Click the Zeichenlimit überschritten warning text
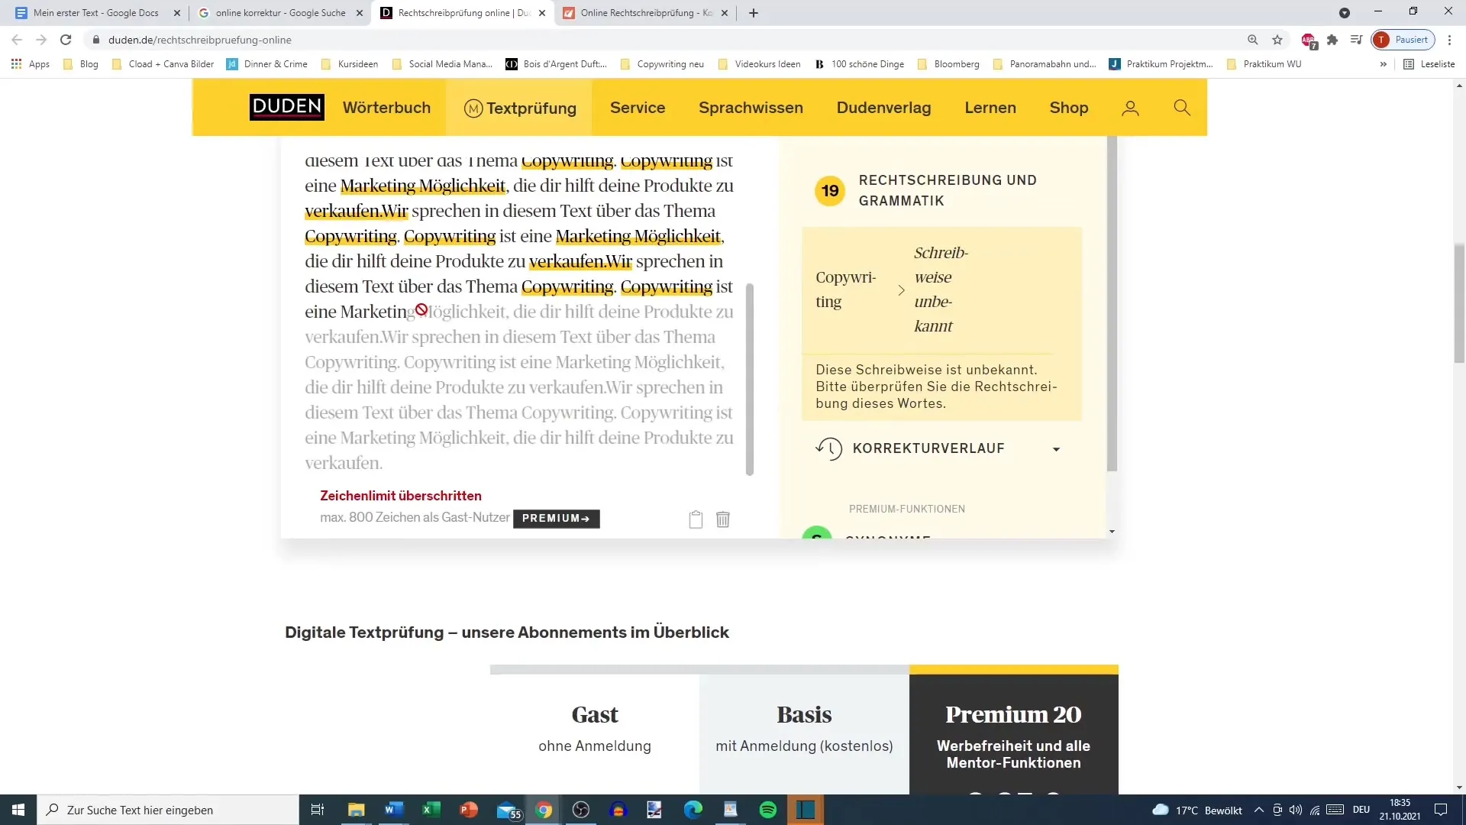This screenshot has width=1466, height=825. (400, 496)
